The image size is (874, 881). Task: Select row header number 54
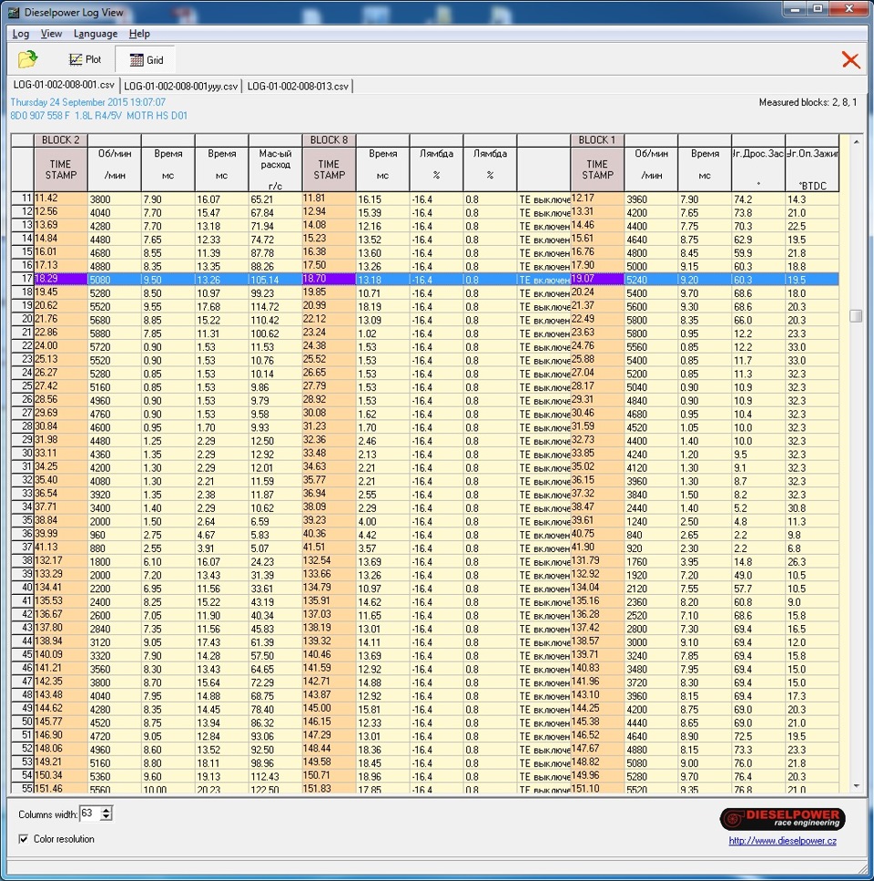tap(23, 775)
